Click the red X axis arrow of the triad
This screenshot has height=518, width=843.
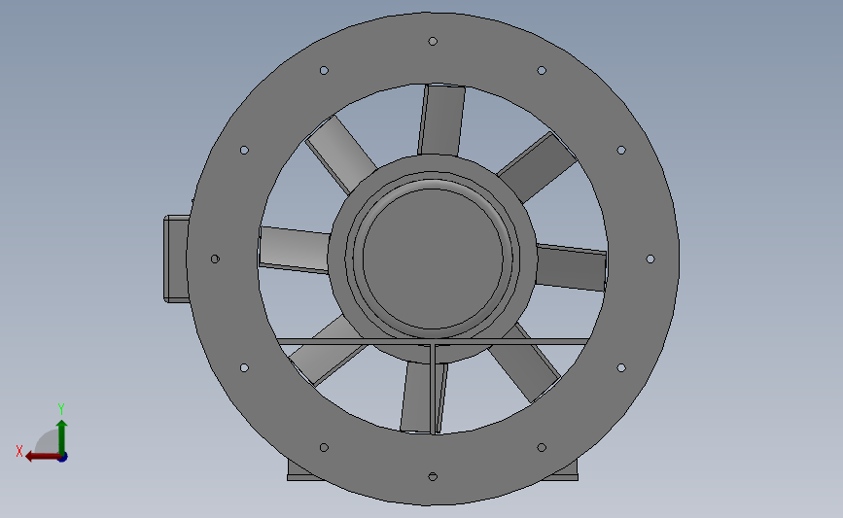point(43,457)
